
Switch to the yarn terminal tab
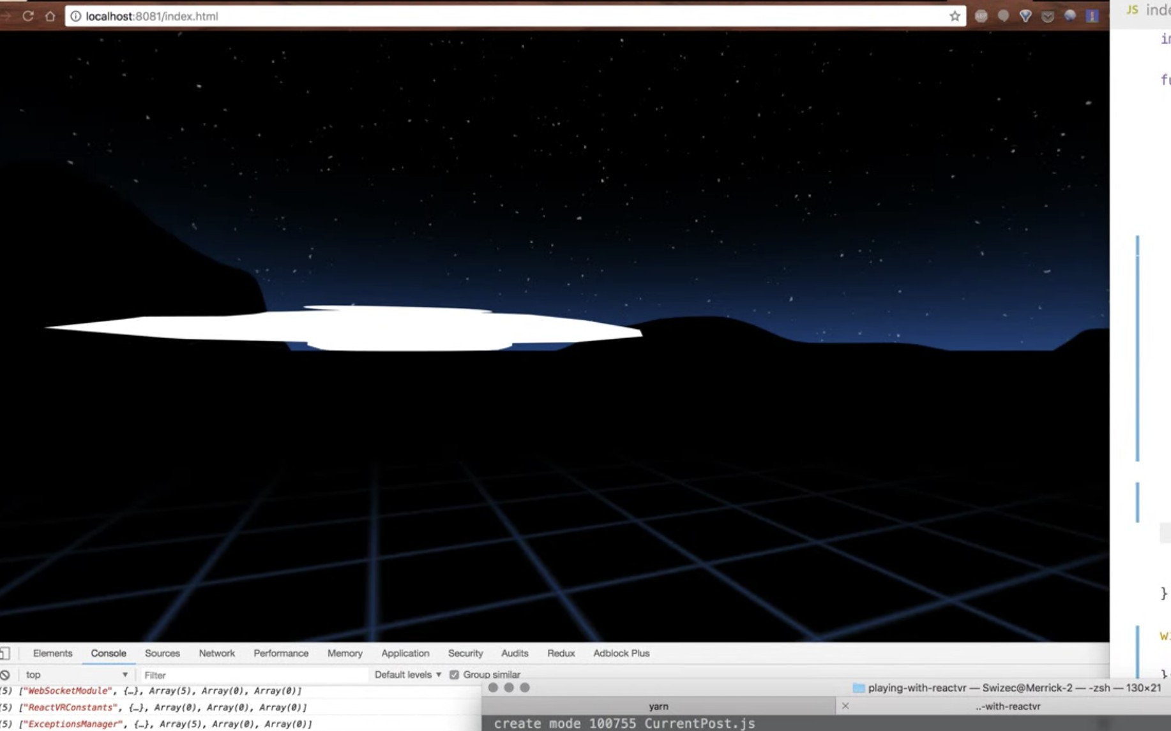[x=658, y=706]
